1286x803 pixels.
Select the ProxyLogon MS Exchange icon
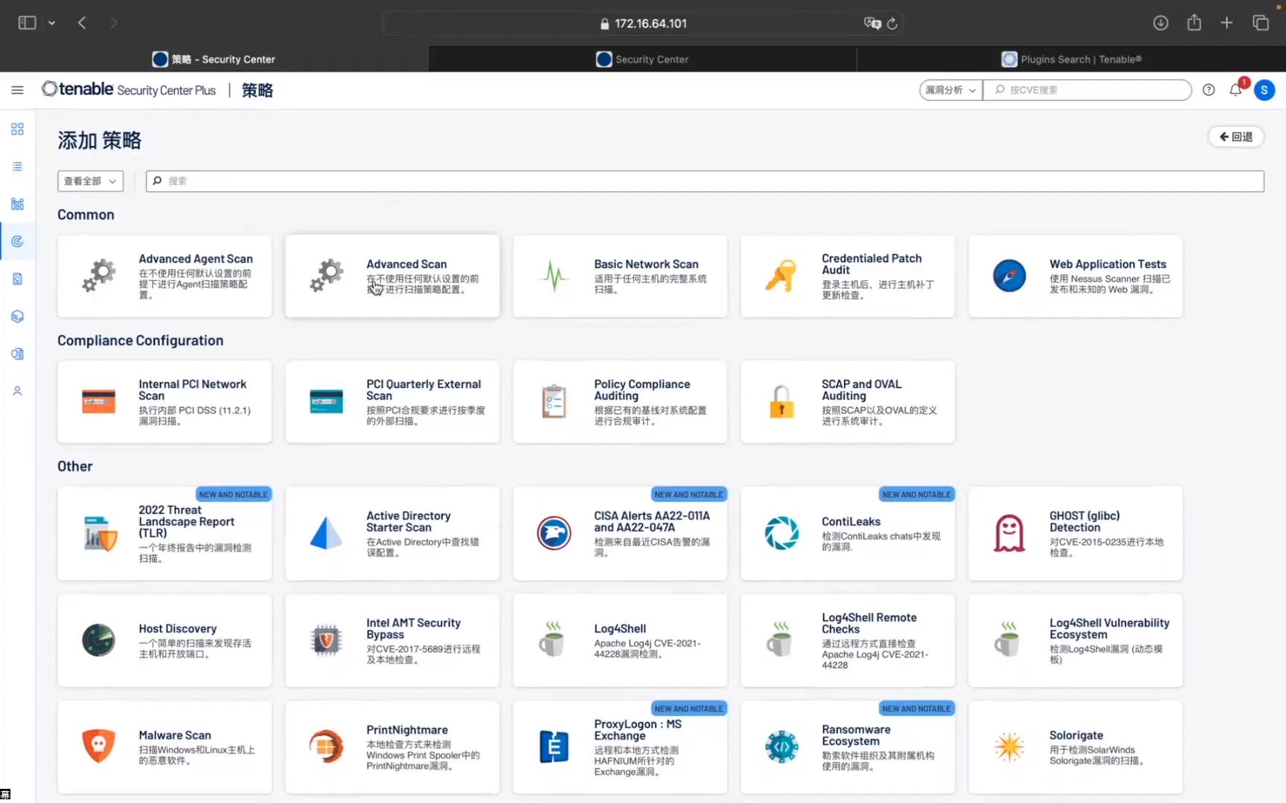click(x=554, y=746)
